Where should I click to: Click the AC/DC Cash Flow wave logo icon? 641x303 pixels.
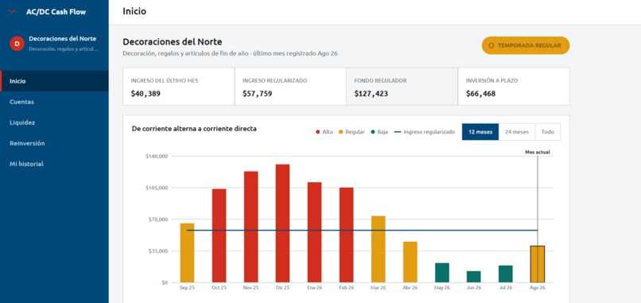coord(12,12)
